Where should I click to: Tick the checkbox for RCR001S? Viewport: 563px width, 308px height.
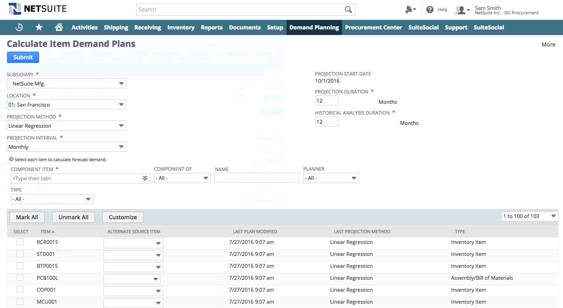[20, 242]
